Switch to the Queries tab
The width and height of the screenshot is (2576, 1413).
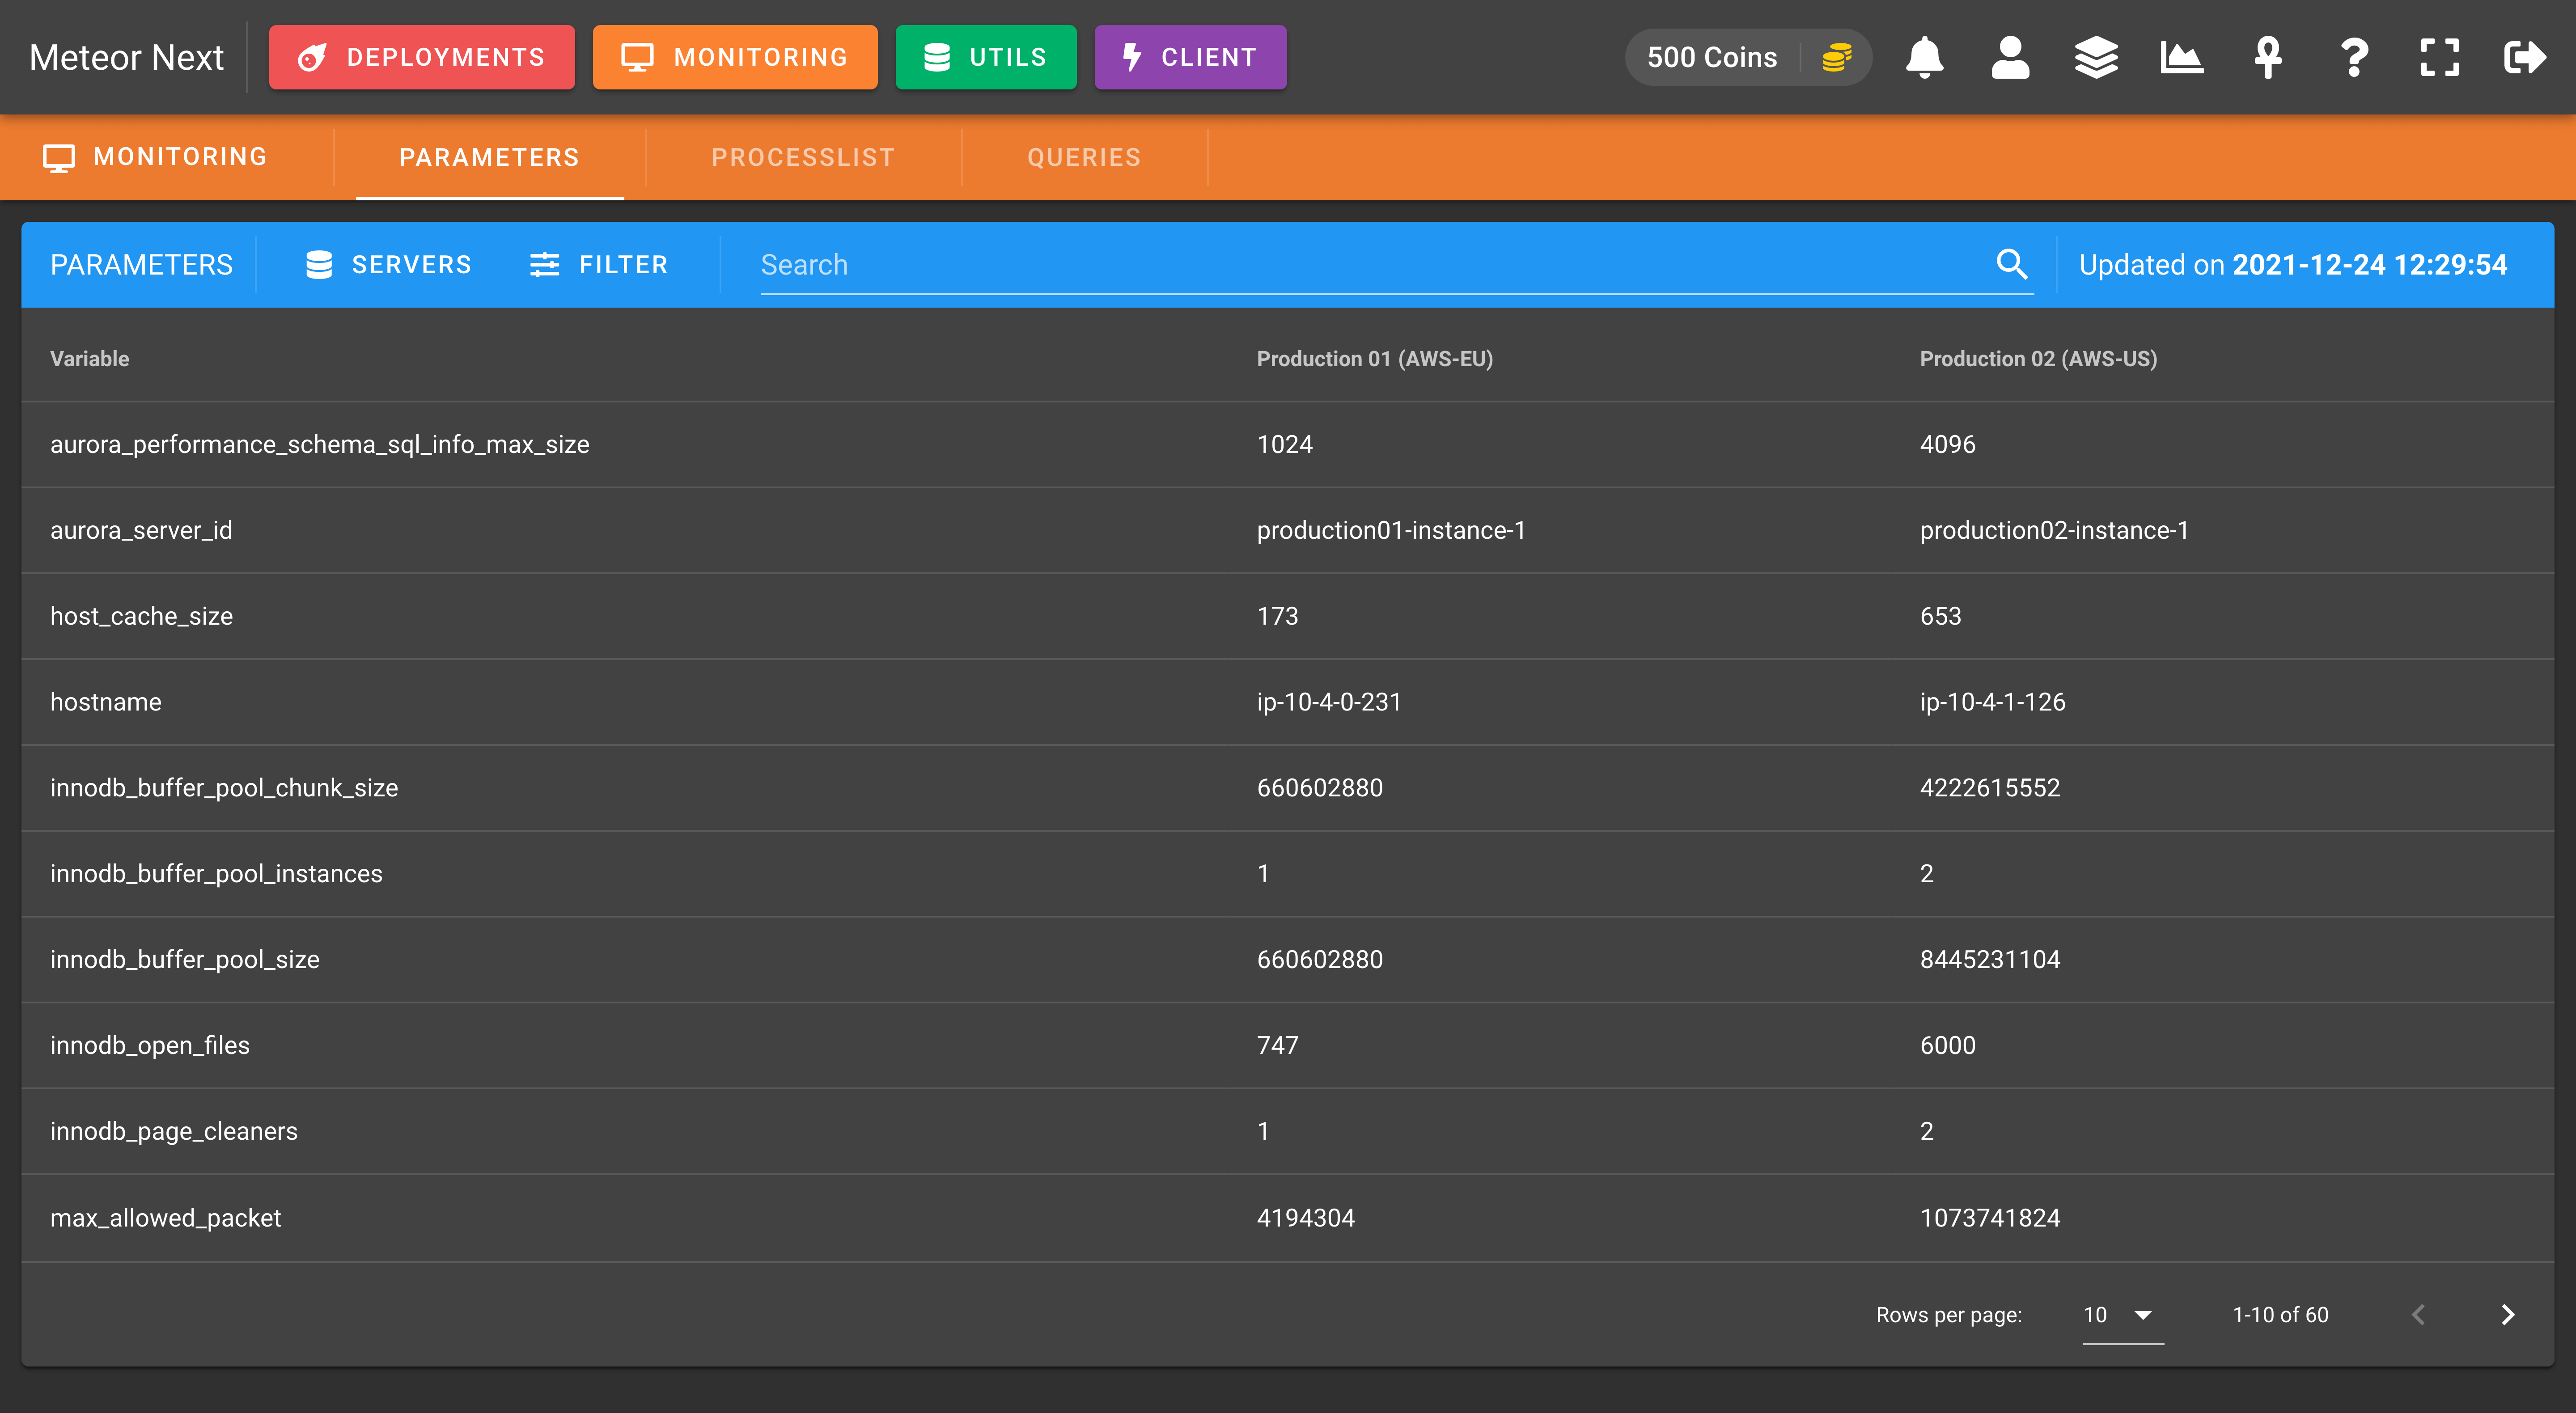pos(1084,157)
